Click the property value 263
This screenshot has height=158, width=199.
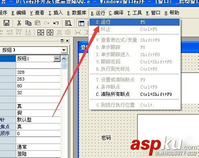pos(38,79)
